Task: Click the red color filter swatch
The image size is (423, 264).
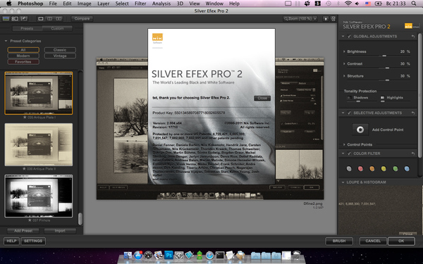Action: [x=360, y=169]
